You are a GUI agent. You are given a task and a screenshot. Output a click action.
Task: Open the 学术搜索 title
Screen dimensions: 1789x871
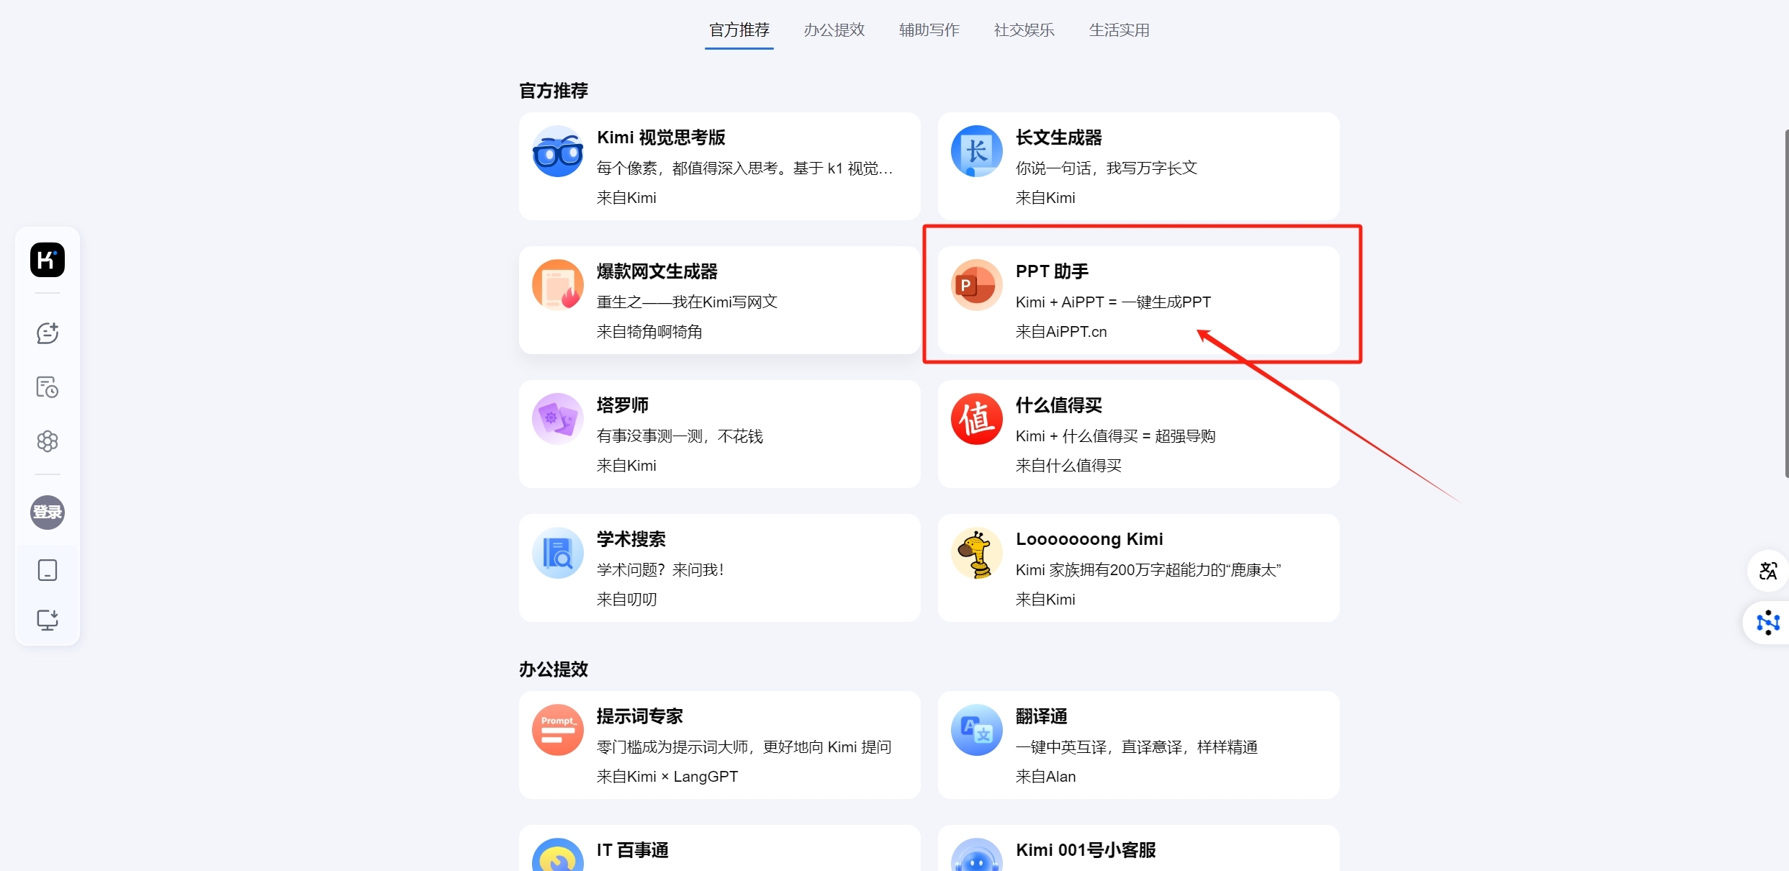[x=631, y=539]
